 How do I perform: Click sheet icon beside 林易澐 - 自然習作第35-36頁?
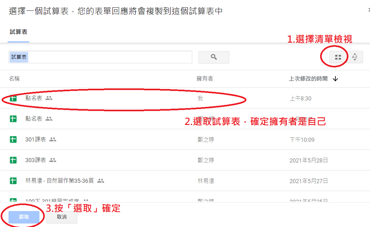13,181
